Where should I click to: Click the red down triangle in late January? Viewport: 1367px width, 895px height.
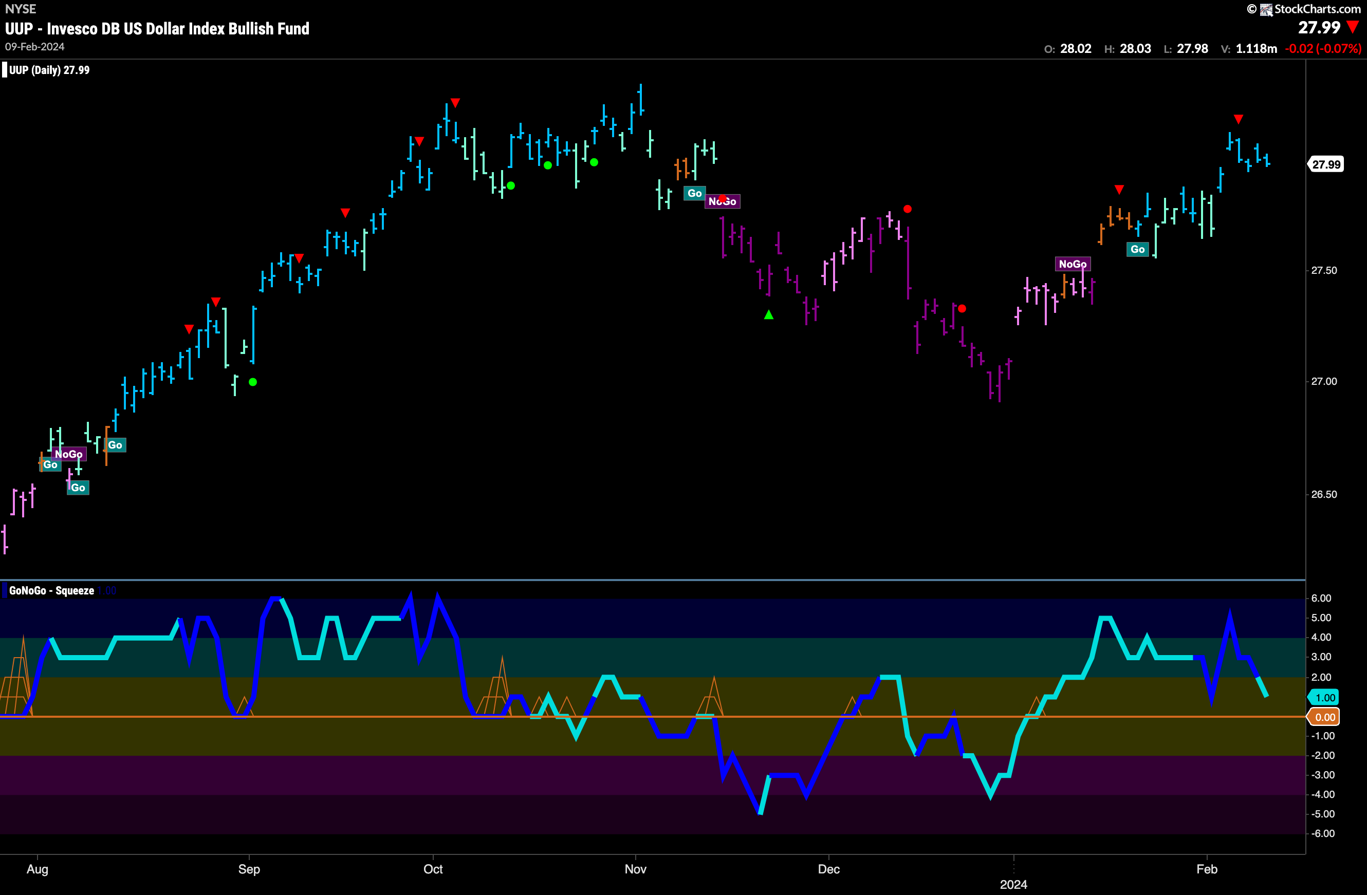1119,190
